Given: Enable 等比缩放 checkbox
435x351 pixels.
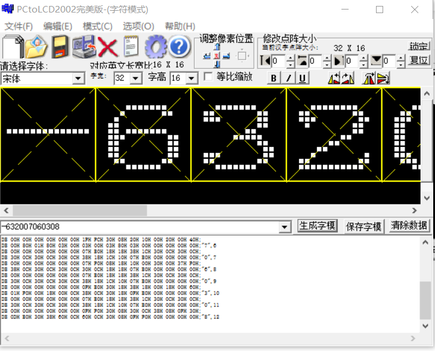Looking at the screenshot, I should point(208,77).
